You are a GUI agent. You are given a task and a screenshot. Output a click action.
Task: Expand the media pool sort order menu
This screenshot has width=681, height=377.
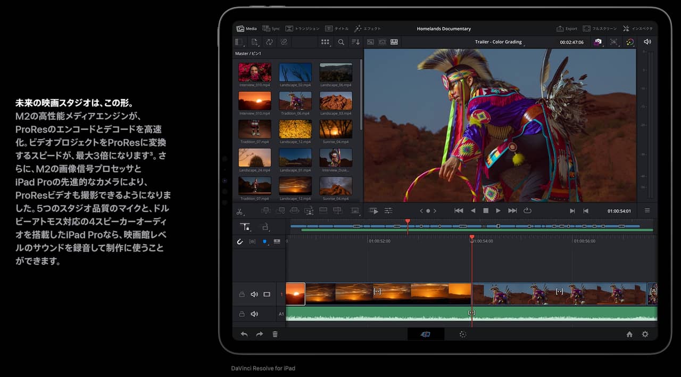[x=355, y=42]
